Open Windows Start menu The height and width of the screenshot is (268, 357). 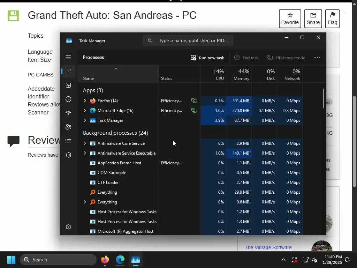tap(11, 260)
